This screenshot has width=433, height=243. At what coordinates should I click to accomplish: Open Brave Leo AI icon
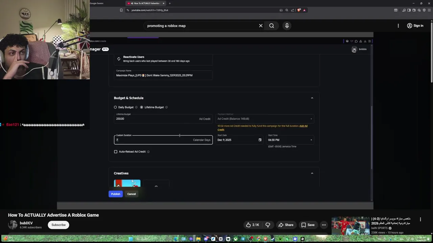coord(419,10)
